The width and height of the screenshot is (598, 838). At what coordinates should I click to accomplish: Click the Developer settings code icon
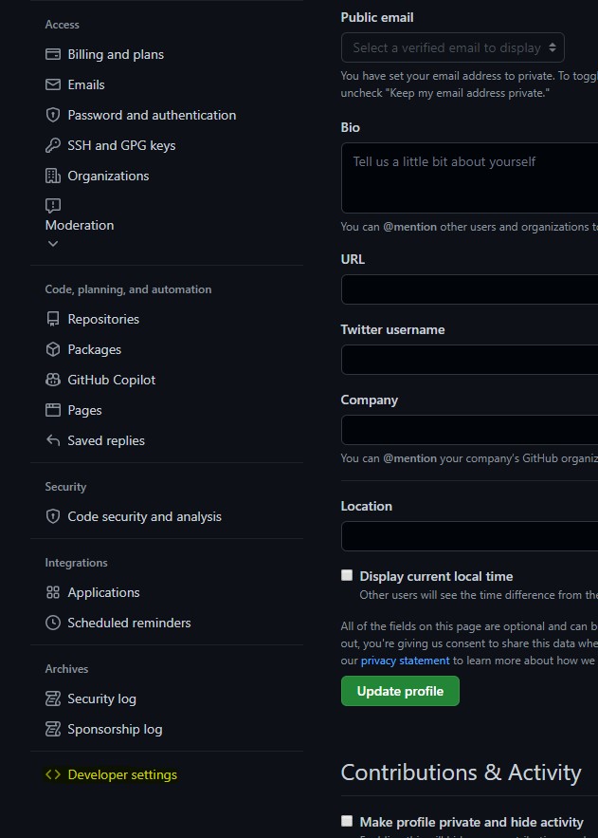pyautogui.click(x=53, y=774)
